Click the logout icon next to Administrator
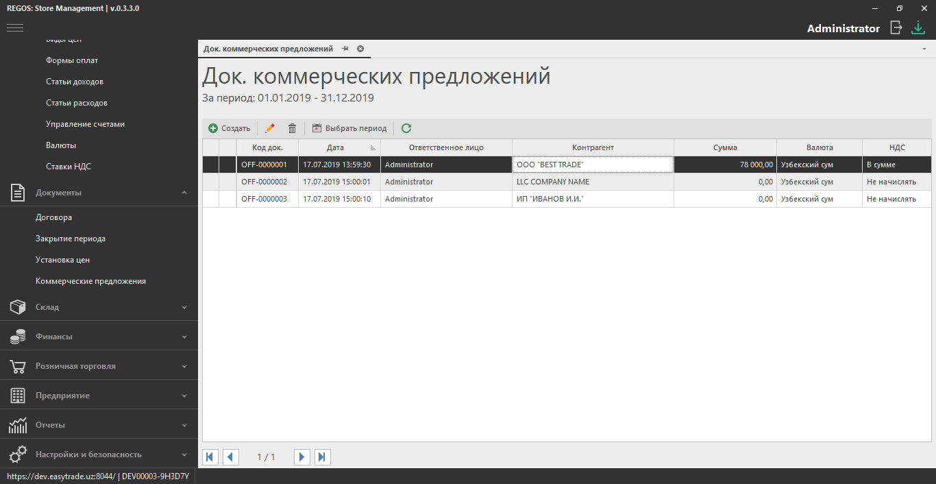936x484 pixels. (896, 28)
